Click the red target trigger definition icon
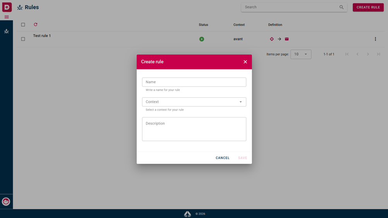 [x=272, y=39]
